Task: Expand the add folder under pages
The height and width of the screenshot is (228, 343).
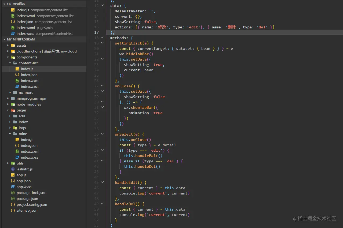Action: (x=10, y=116)
